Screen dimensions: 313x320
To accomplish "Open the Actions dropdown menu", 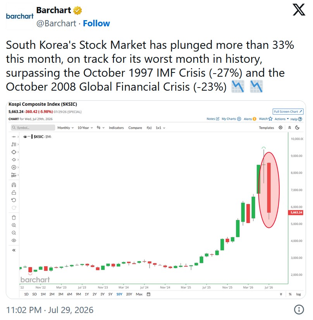I will tap(282, 119).
